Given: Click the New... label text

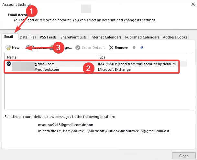Looking at the screenshot, I should tap(17, 48).
